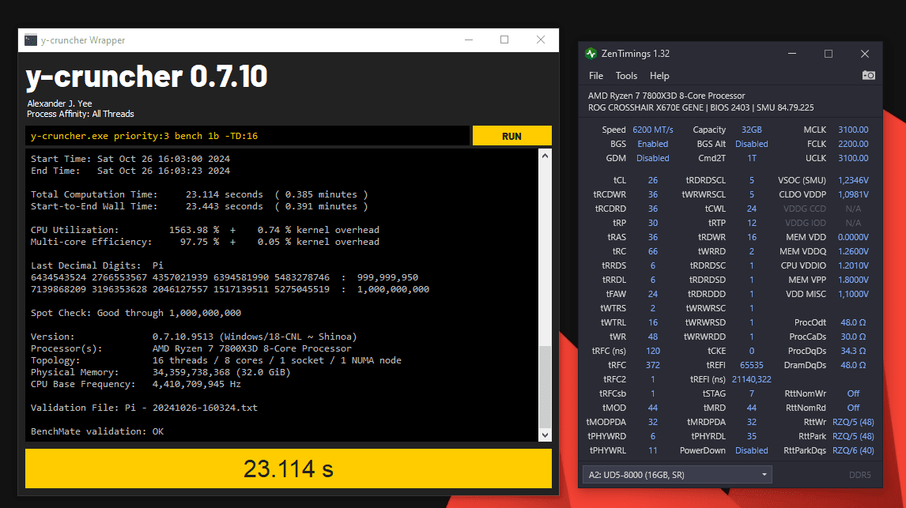Click the VSOC (SMU) 1,2346V value

[x=853, y=181]
